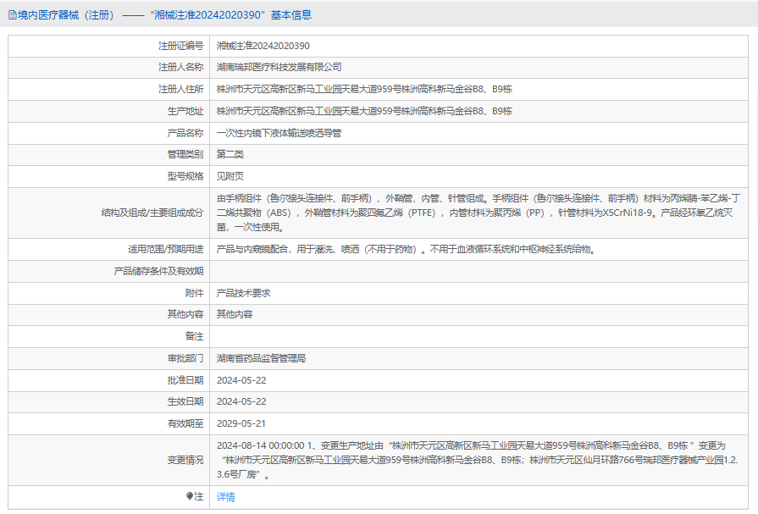Open the 详情 link in the 注 row
The width and height of the screenshot is (758, 514).
click(x=225, y=497)
